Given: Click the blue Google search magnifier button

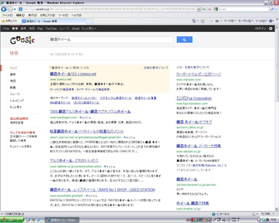Looking at the screenshot, I should (x=184, y=39).
